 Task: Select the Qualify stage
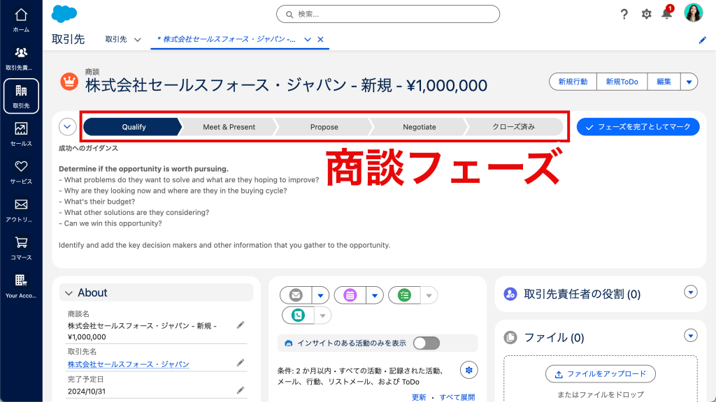[134, 127]
